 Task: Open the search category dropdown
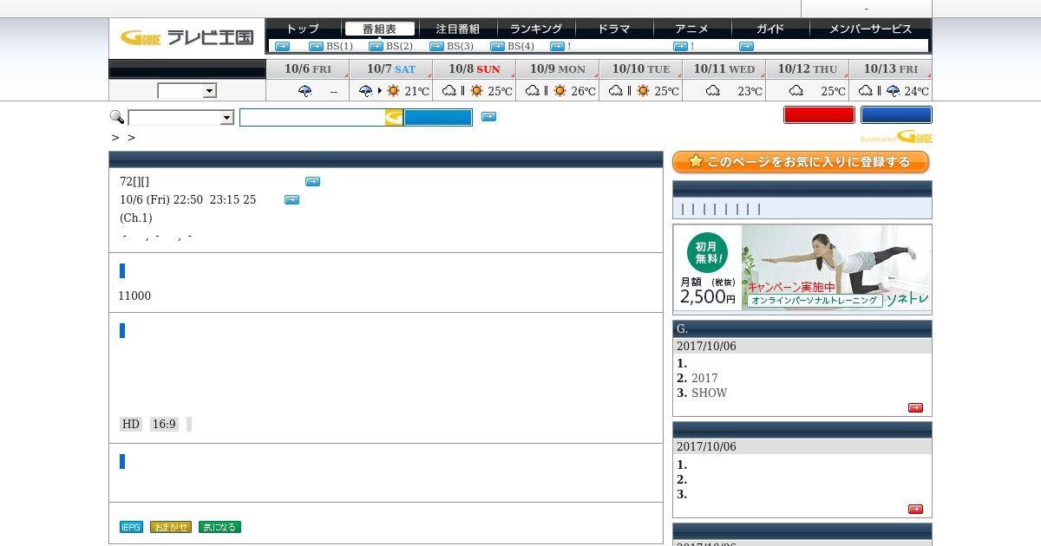coord(180,118)
